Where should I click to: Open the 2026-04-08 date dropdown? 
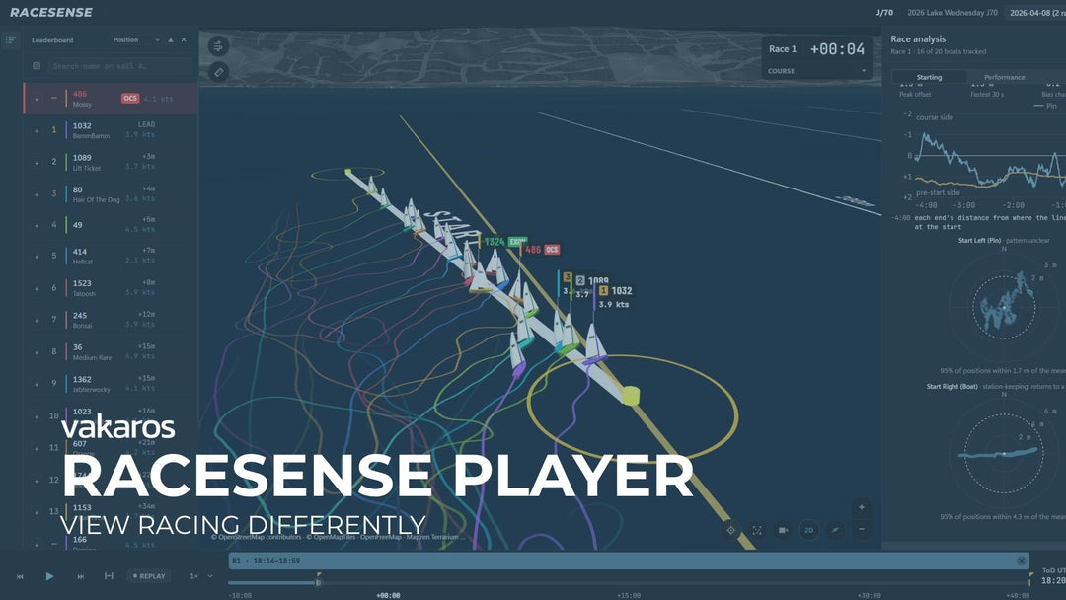click(1034, 12)
